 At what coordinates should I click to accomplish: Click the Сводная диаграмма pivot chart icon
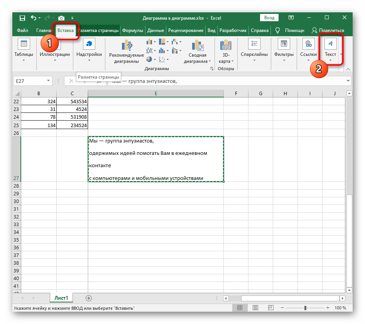coord(198,45)
